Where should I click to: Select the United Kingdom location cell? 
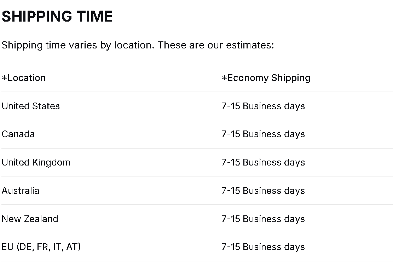(x=36, y=162)
